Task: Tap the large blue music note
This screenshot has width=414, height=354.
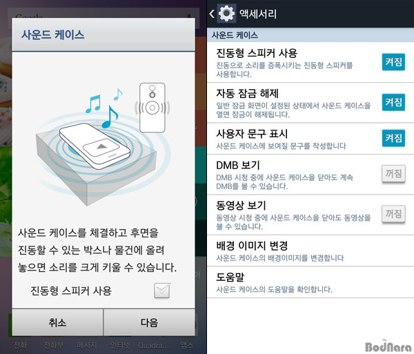Action: [110, 117]
